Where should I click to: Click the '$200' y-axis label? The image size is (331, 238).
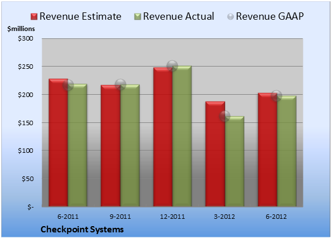(25, 95)
